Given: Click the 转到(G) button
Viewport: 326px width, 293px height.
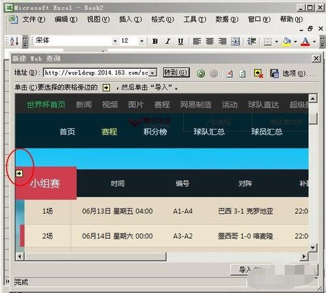Looking at the screenshot, I should [176, 73].
